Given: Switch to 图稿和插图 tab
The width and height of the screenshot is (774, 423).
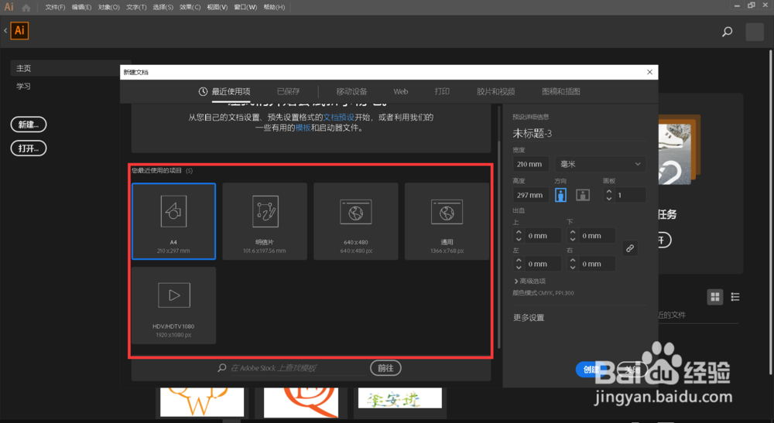Looking at the screenshot, I should (x=560, y=92).
